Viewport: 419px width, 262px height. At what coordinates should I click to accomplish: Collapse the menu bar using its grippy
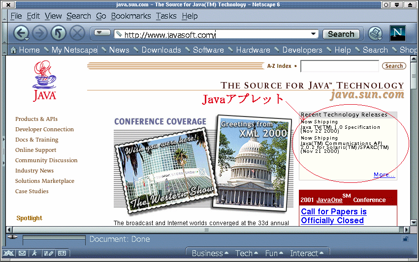coord(4,16)
